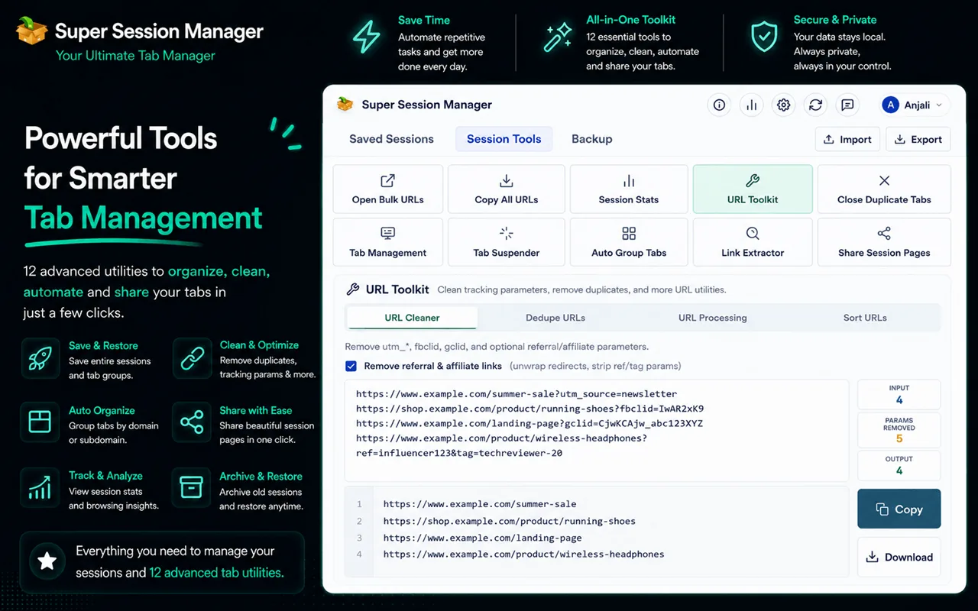Open settings gear icon
The height and width of the screenshot is (611, 978).
(783, 105)
